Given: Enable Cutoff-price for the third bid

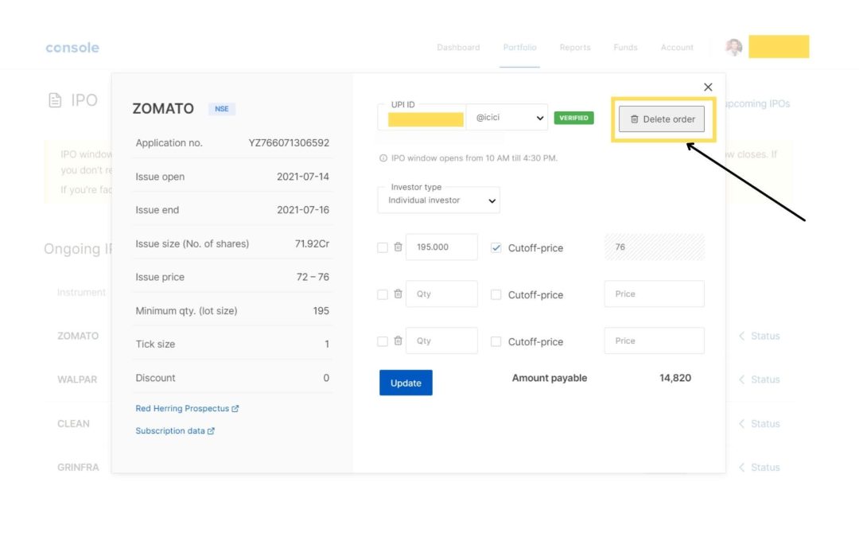Looking at the screenshot, I should point(496,341).
